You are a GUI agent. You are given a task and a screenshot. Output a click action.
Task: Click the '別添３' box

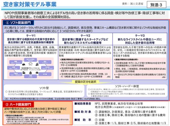pyautogui.click(x=156, y=5)
